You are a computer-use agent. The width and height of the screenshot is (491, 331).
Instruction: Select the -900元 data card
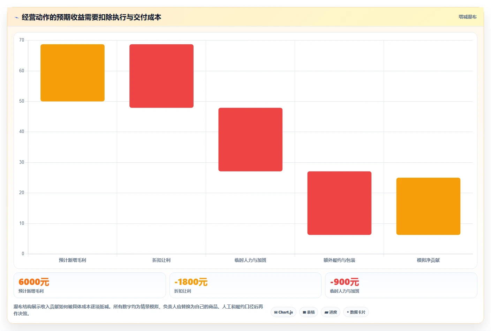pos(401,285)
